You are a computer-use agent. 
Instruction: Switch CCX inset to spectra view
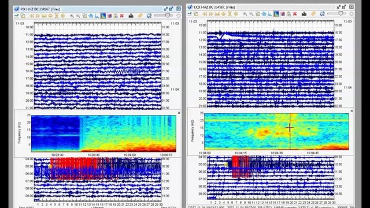270,14
